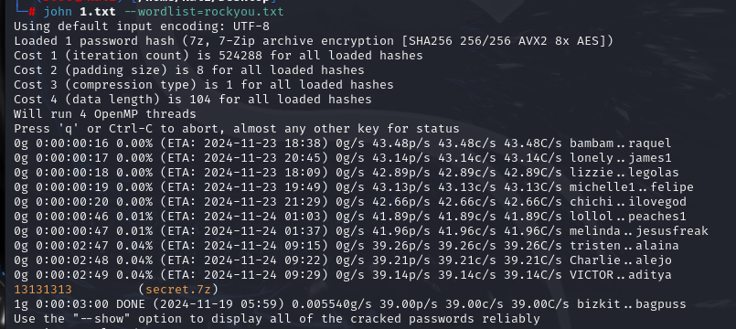736x329 pixels.
Task: Click the red hash prompt symbol
Action: click(x=32, y=11)
